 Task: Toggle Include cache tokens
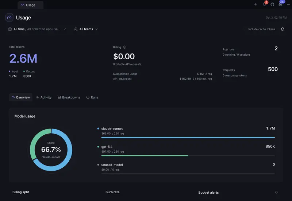[261, 29]
